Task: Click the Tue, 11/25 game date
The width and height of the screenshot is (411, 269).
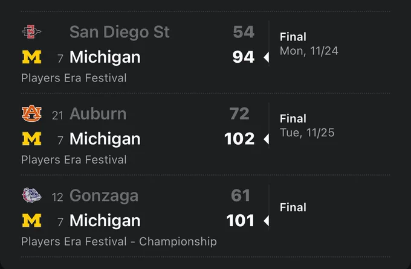Action: [307, 133]
